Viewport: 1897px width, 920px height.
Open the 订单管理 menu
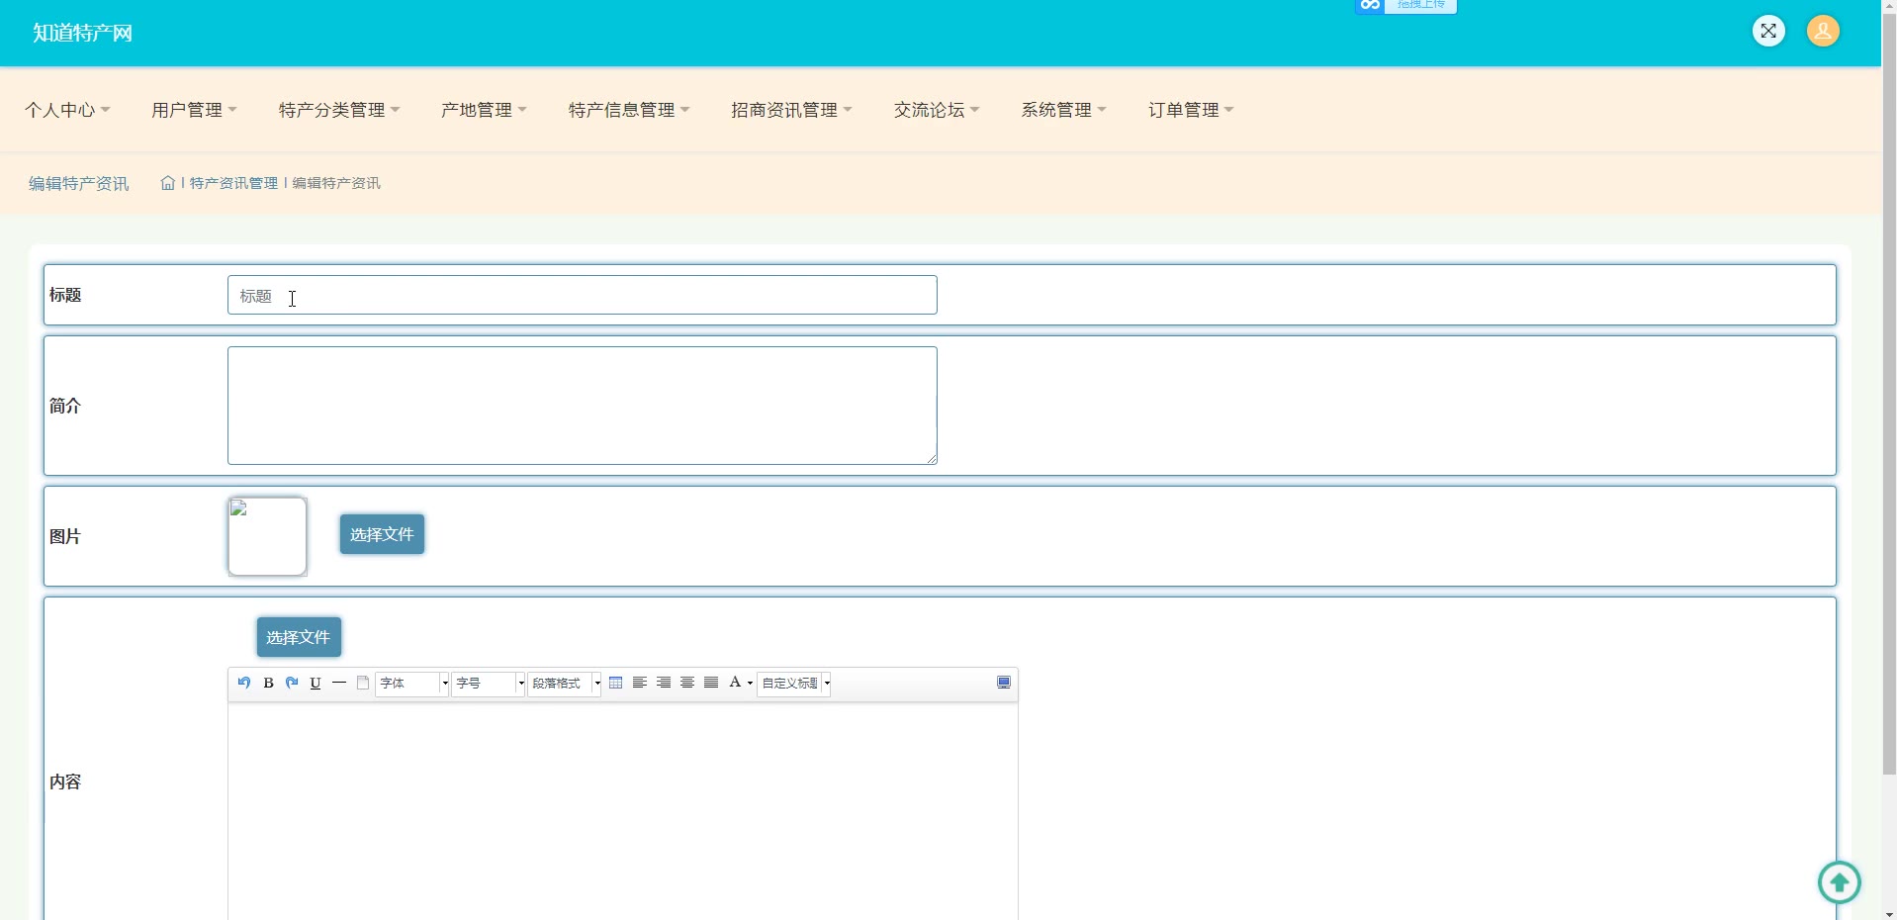click(x=1190, y=110)
